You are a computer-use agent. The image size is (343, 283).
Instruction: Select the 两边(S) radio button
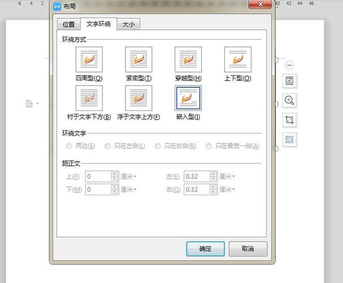[x=69, y=146]
